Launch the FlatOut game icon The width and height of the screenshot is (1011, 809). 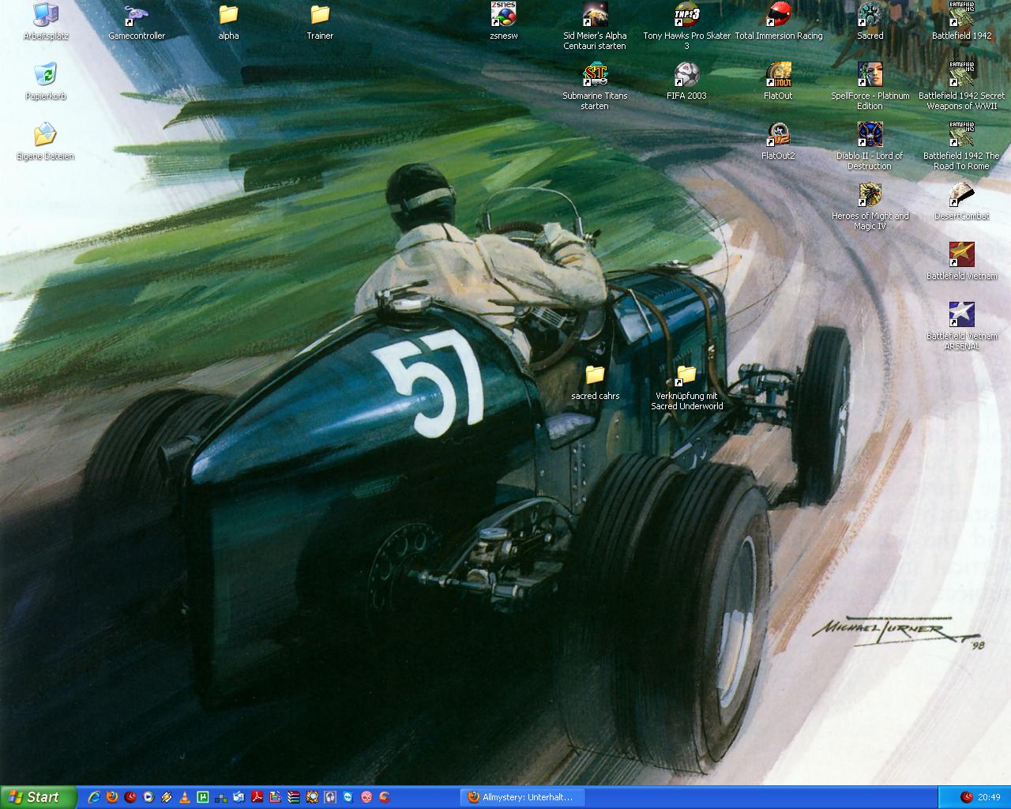(778, 82)
